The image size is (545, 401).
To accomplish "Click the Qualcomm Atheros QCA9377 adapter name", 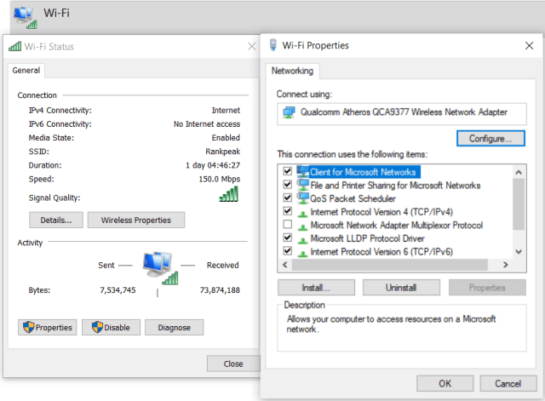I will point(404,112).
